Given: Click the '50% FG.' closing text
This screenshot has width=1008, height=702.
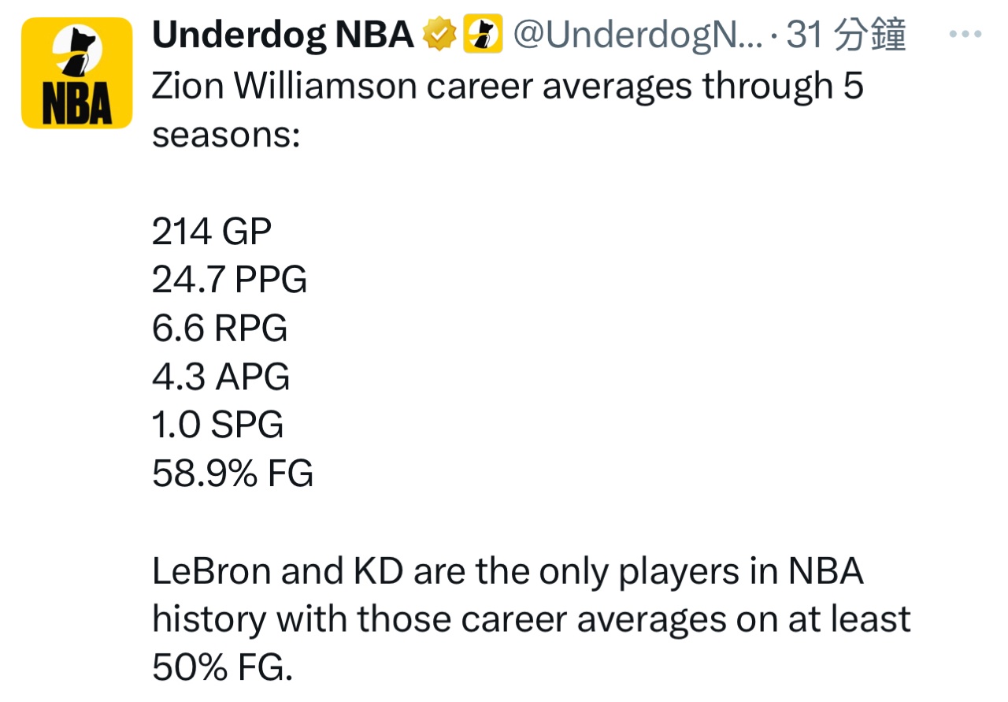Looking at the screenshot, I should pyautogui.click(x=222, y=668).
